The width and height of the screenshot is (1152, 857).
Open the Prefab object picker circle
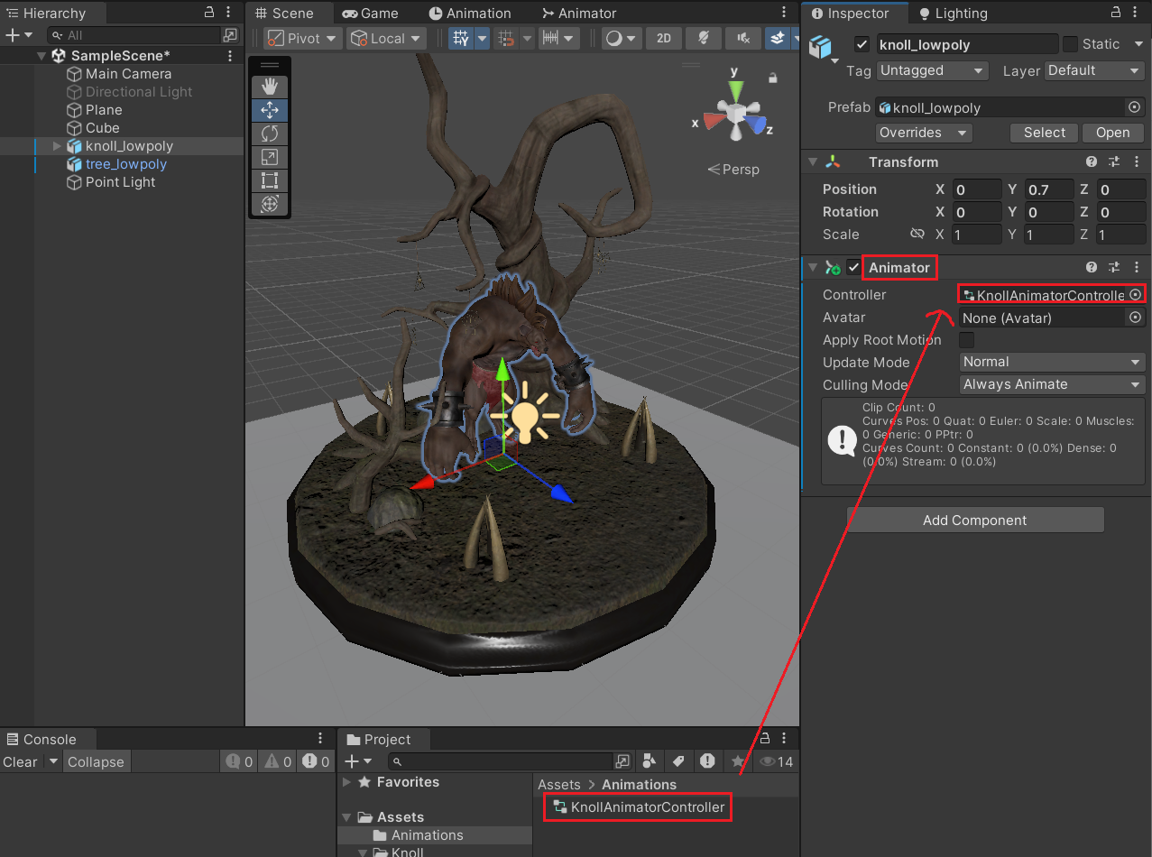[1135, 107]
